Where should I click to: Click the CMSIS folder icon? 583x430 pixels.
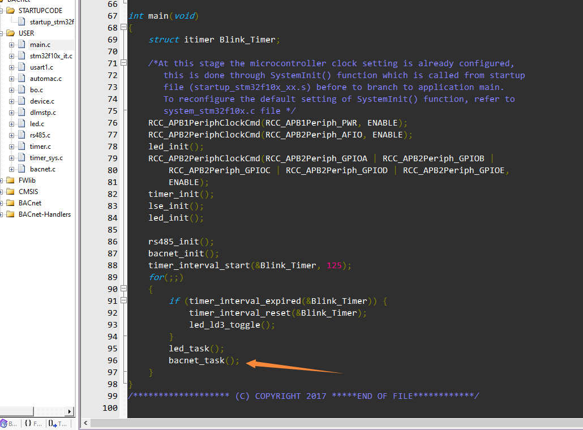click(x=10, y=192)
